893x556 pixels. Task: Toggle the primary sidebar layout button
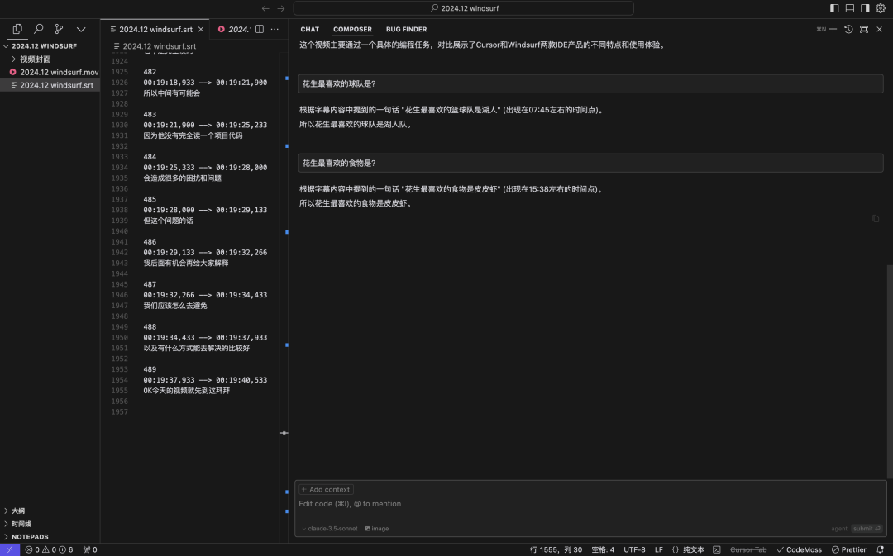pyautogui.click(x=834, y=8)
